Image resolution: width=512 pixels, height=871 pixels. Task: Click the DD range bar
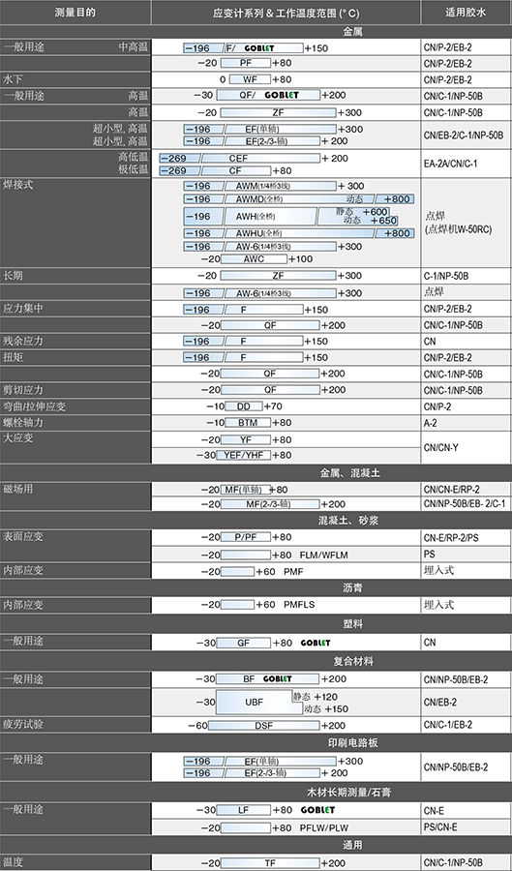[x=242, y=406]
